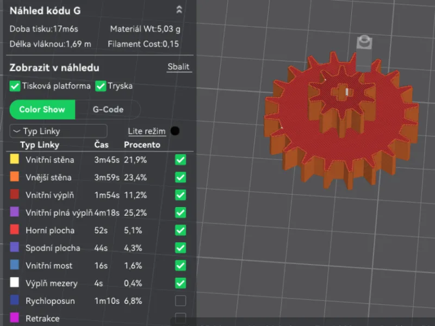Image resolution: width=435 pixels, height=326 pixels.
Task: Click violet Spodní plocha color swatch
Action: tap(15, 247)
